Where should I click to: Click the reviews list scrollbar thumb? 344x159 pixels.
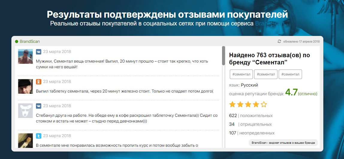(224, 55)
